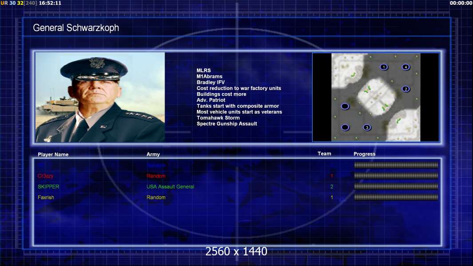
Task: Click the 'Army' column header
Action: click(153, 154)
